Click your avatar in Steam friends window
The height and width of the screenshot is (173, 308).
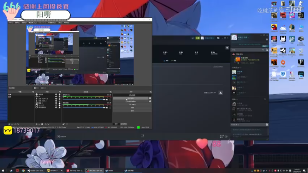click(234, 37)
